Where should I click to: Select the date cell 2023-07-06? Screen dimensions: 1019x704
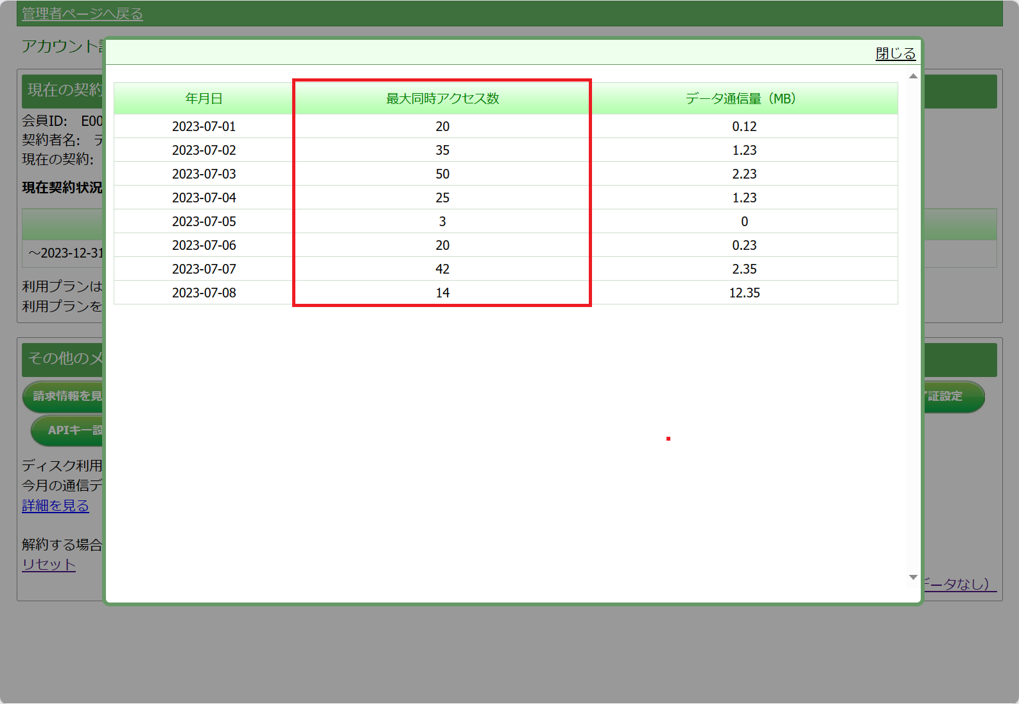pyautogui.click(x=204, y=245)
